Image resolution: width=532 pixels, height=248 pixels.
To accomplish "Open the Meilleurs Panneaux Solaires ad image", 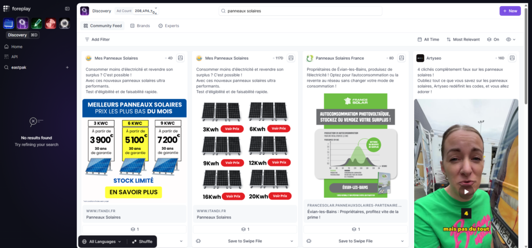I will click(x=135, y=150).
